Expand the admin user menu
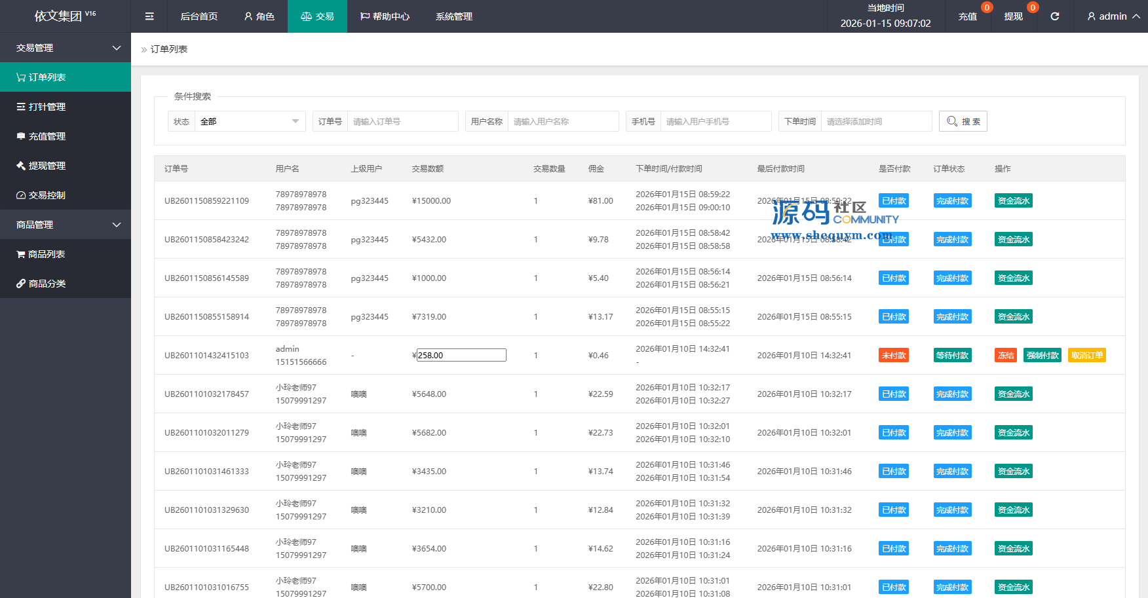The width and height of the screenshot is (1148, 598). (1113, 16)
